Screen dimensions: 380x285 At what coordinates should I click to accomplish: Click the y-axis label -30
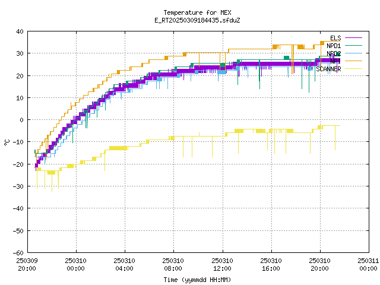tap(18, 186)
